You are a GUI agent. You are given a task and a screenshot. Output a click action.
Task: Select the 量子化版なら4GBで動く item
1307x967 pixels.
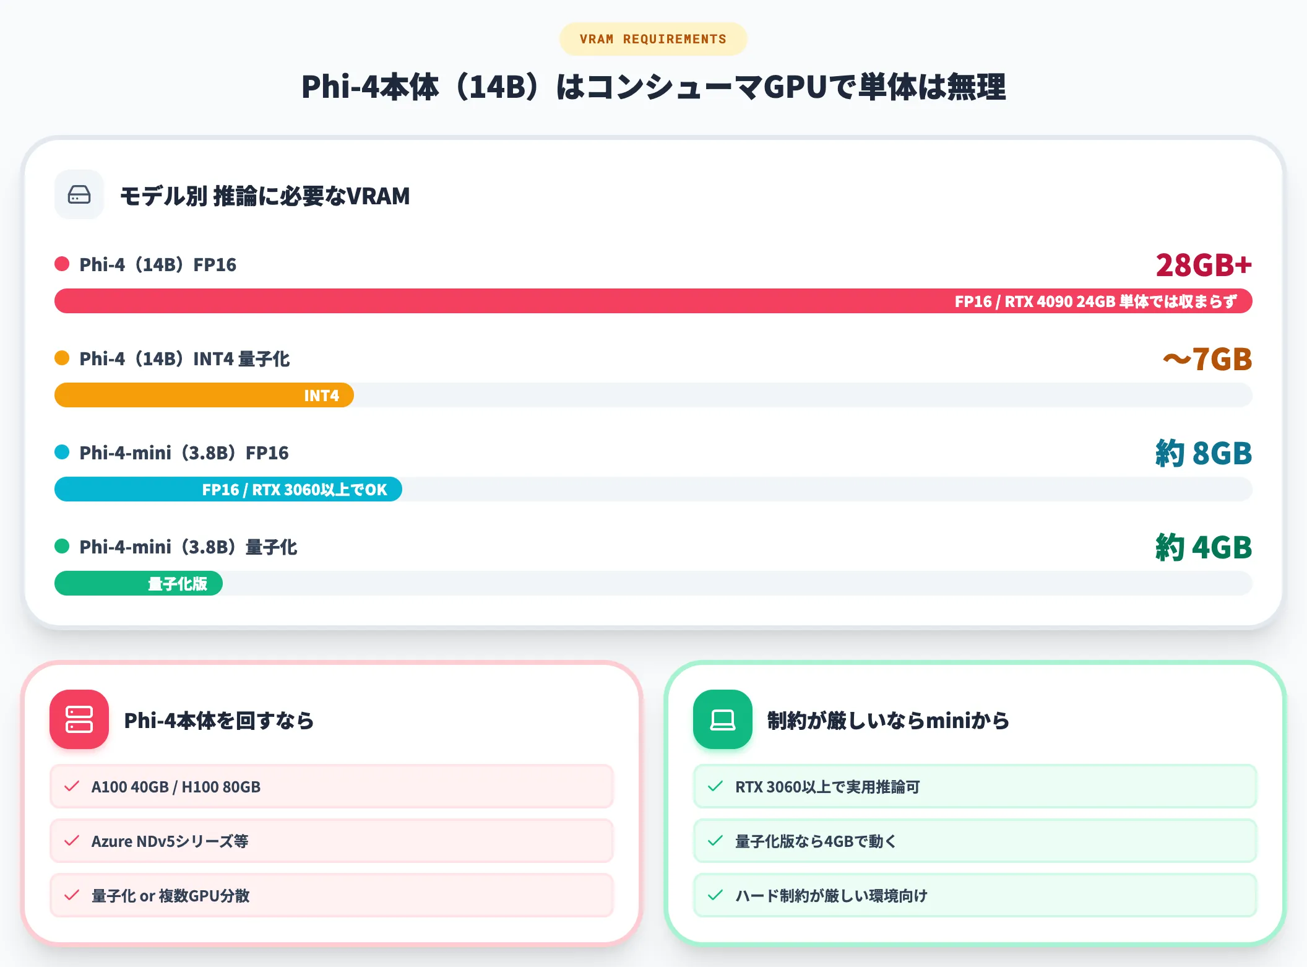pos(975,841)
